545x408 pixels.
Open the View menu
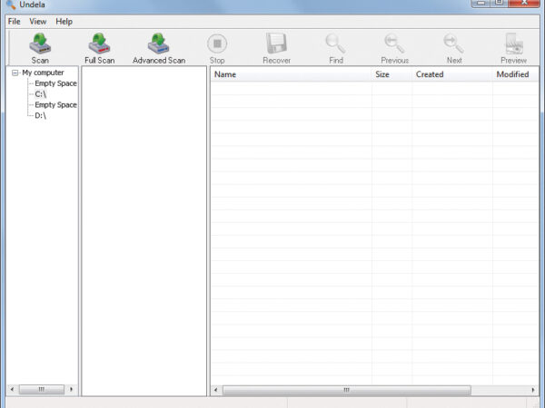(x=37, y=21)
